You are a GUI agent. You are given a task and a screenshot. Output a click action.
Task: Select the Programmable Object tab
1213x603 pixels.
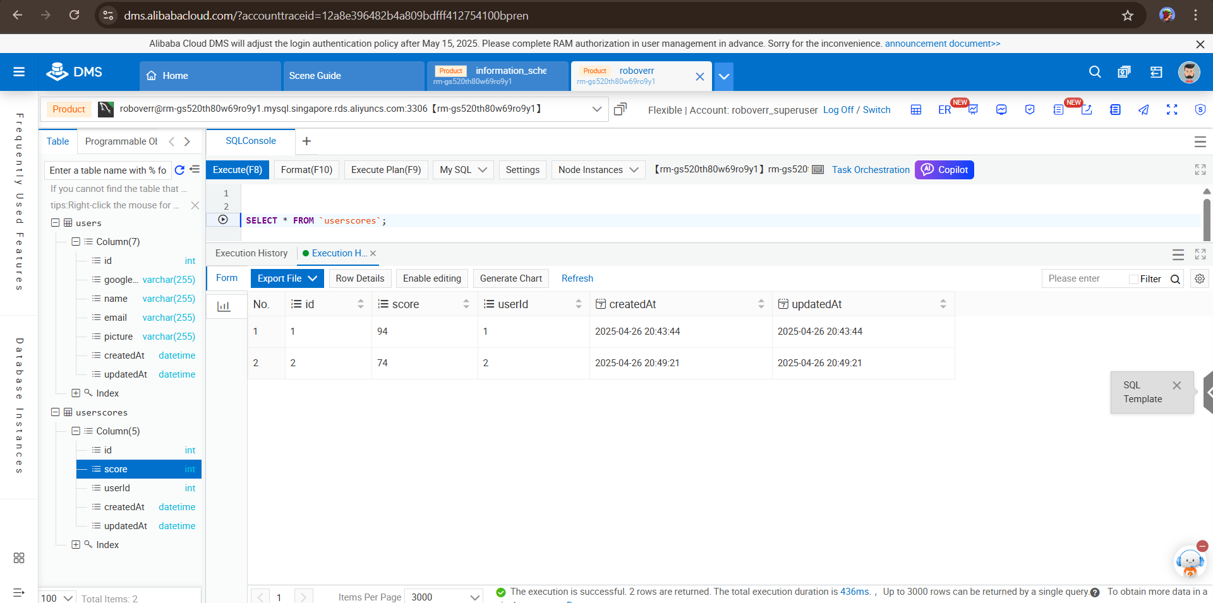(121, 141)
